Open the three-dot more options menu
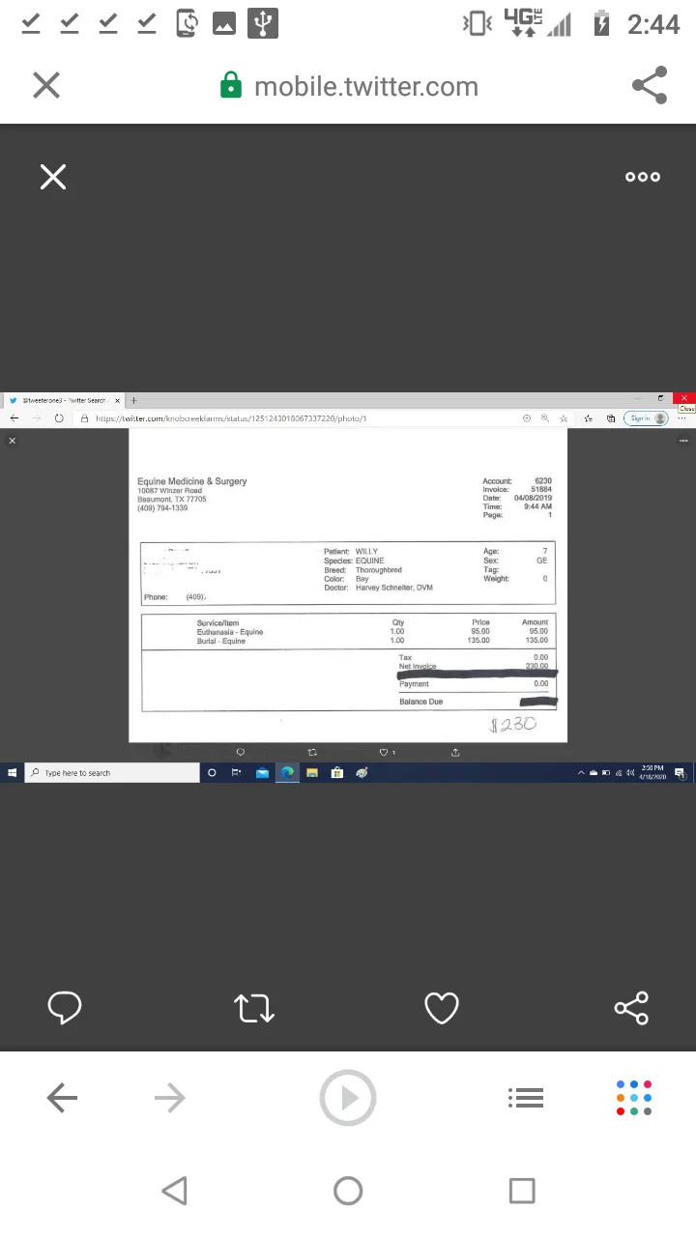 pyautogui.click(x=643, y=177)
